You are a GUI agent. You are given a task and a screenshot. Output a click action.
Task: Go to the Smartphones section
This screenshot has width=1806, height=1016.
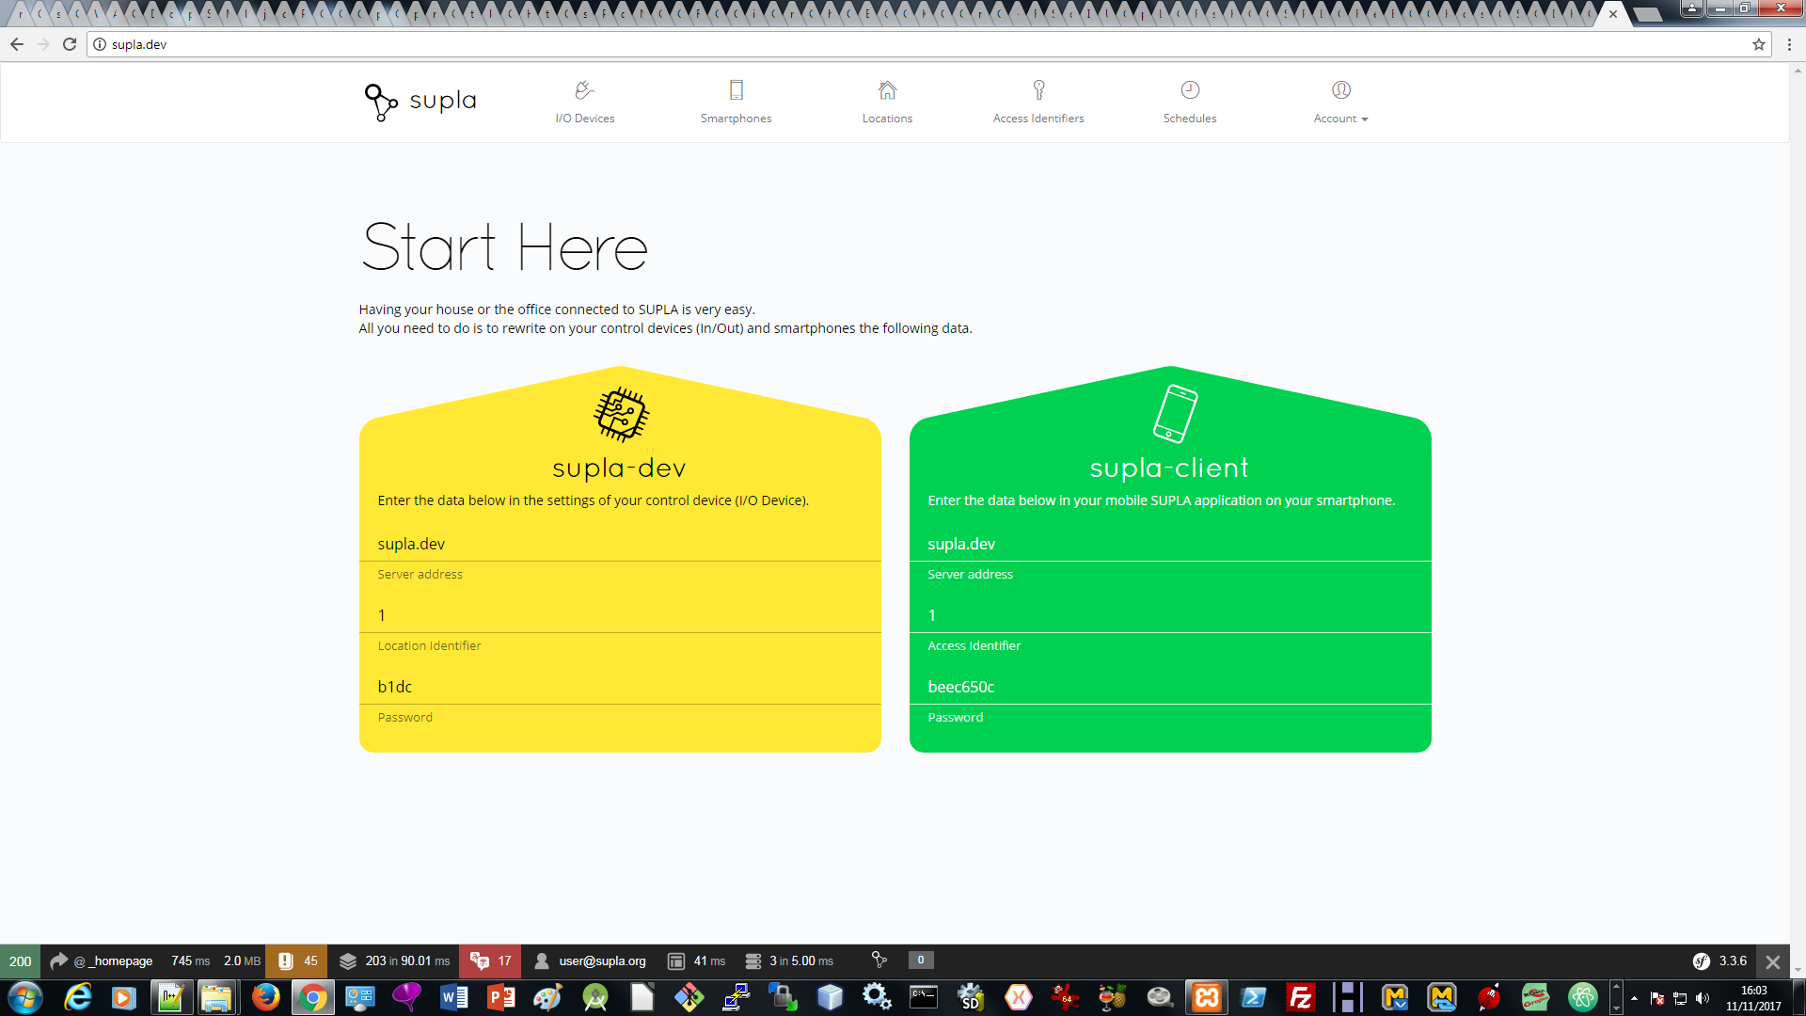point(736,103)
